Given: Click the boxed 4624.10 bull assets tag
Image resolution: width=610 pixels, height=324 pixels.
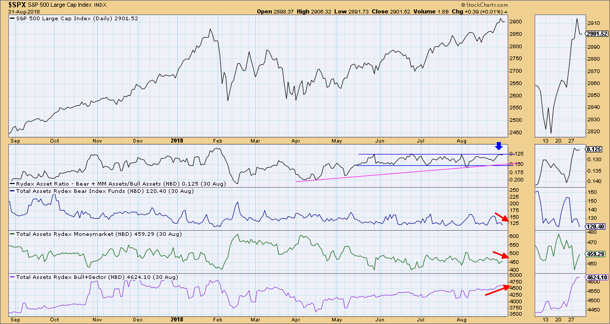Looking at the screenshot, I should pyautogui.click(x=597, y=278).
